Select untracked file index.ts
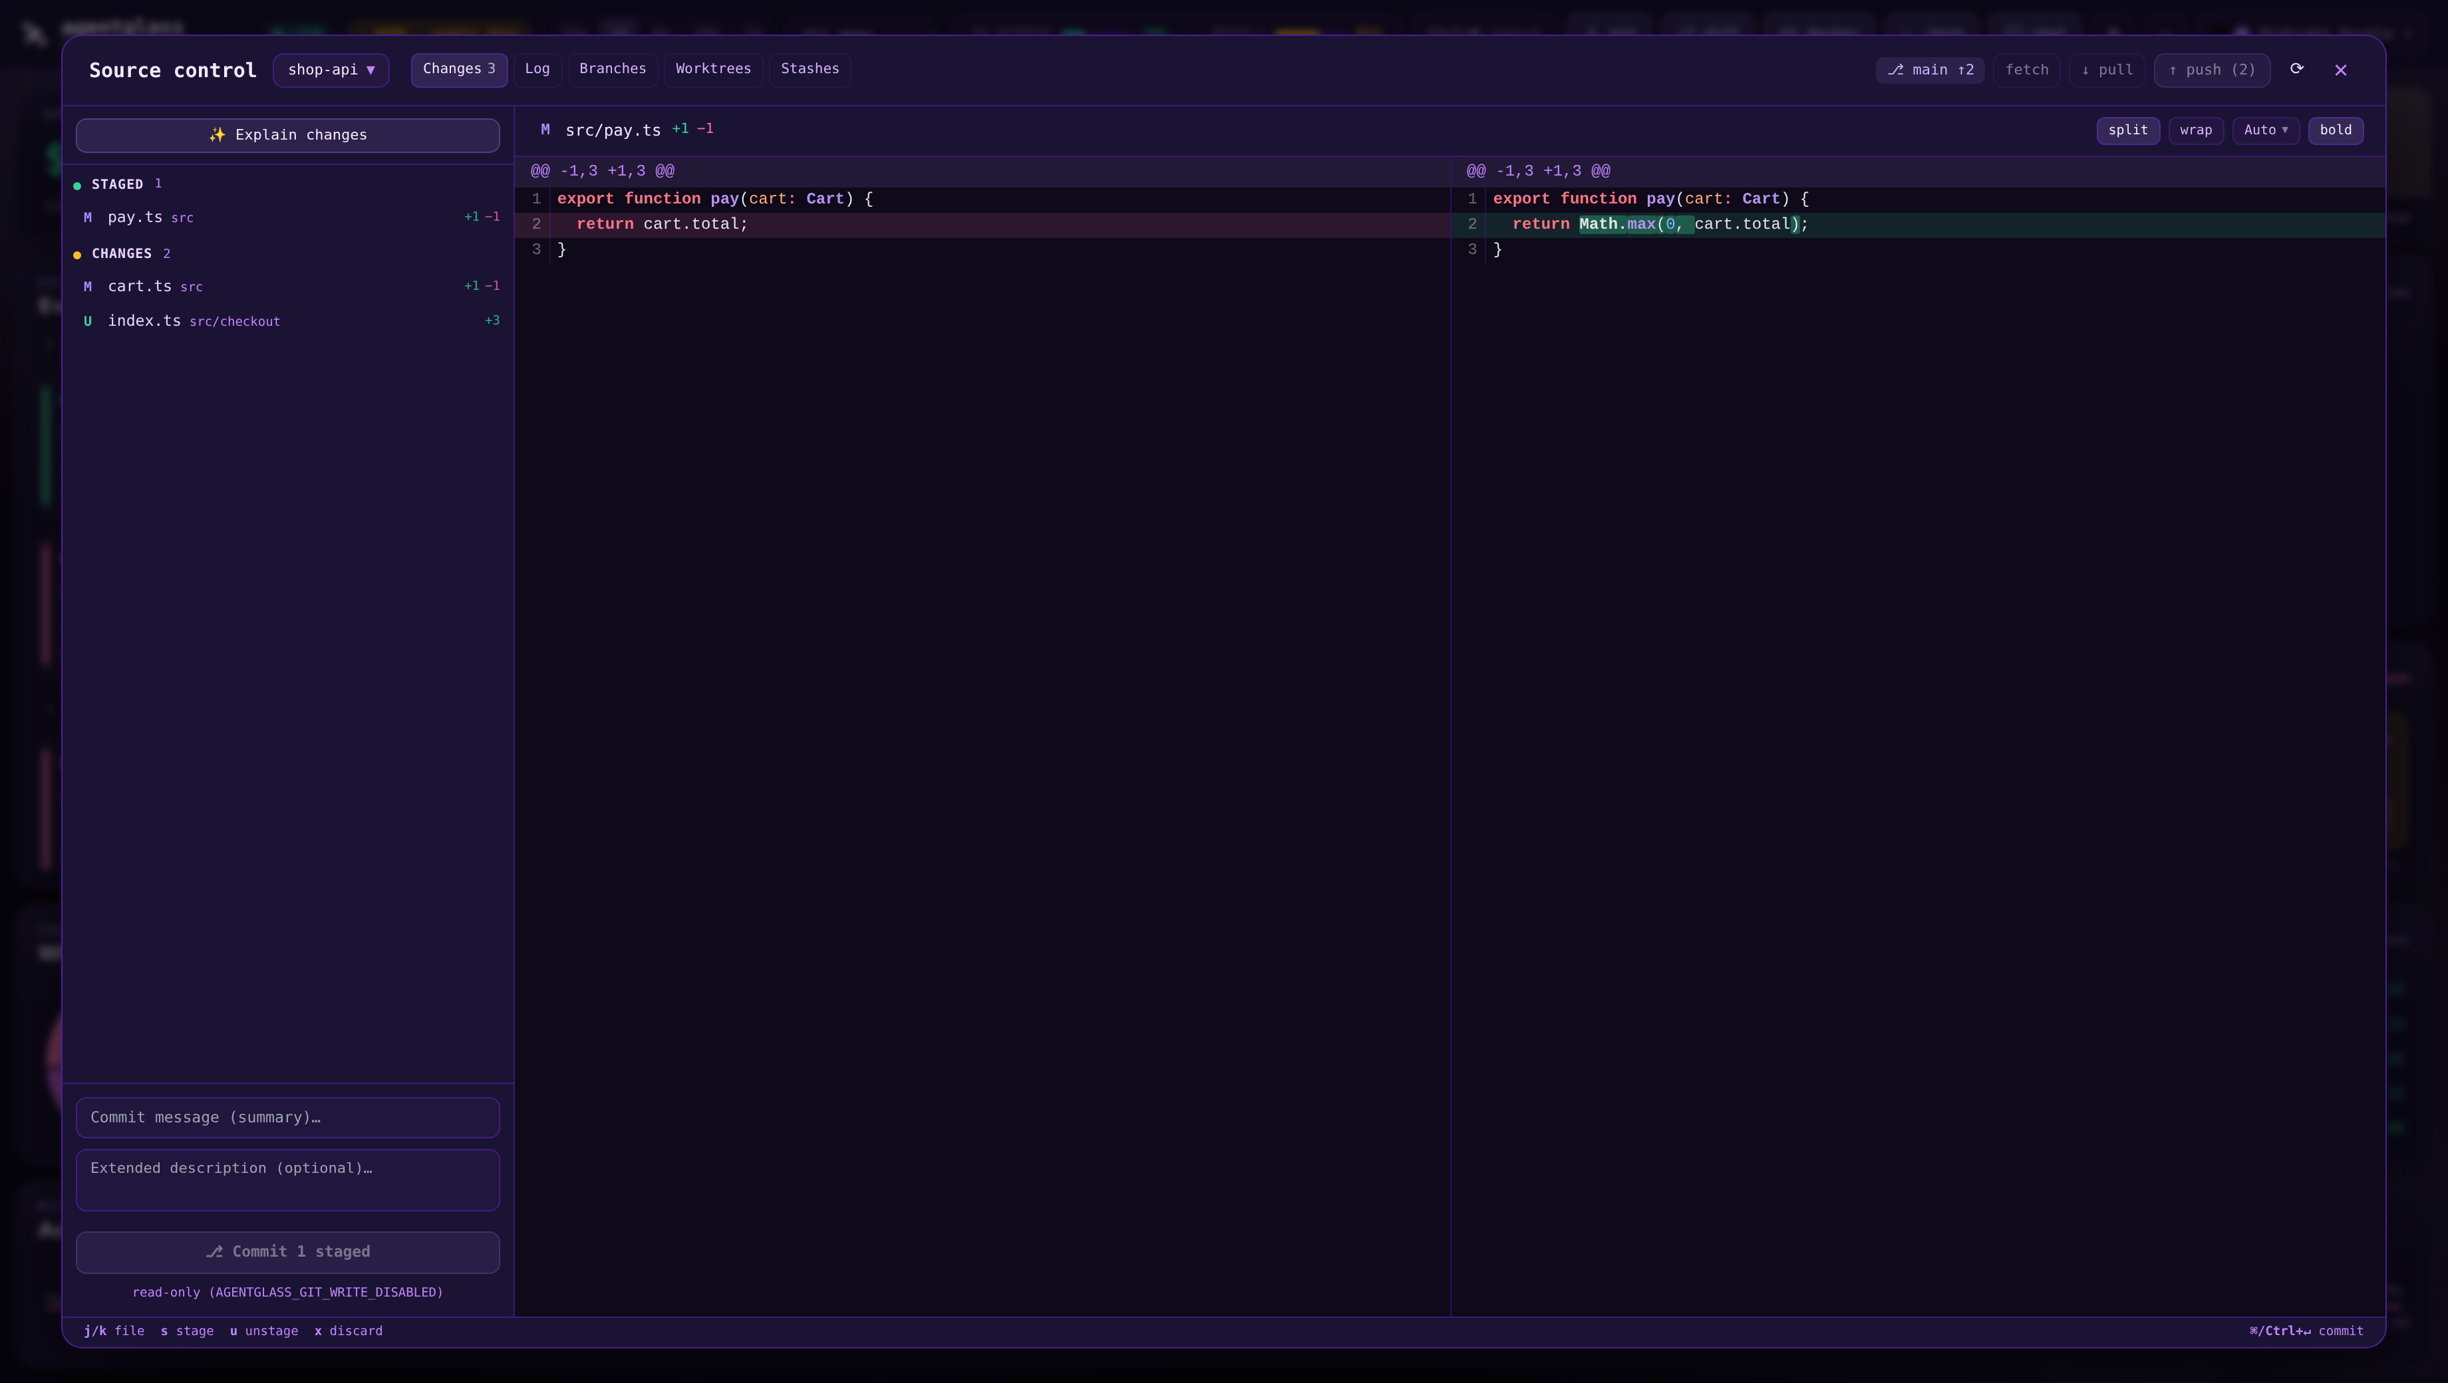The image size is (2448, 1383). pyautogui.click(x=288, y=321)
